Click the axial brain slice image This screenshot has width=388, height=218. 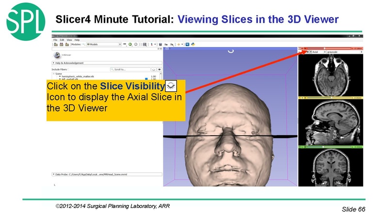331,76
